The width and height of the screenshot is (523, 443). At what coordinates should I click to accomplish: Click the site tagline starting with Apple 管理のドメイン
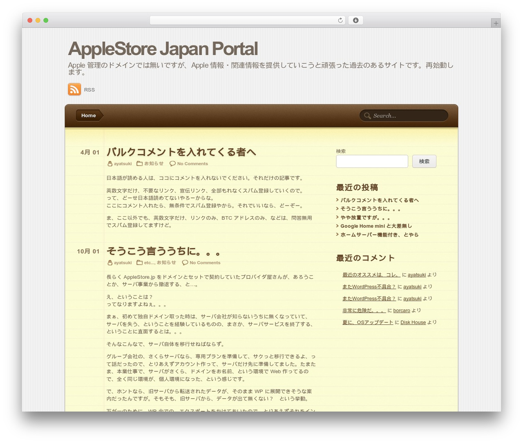tap(261, 69)
